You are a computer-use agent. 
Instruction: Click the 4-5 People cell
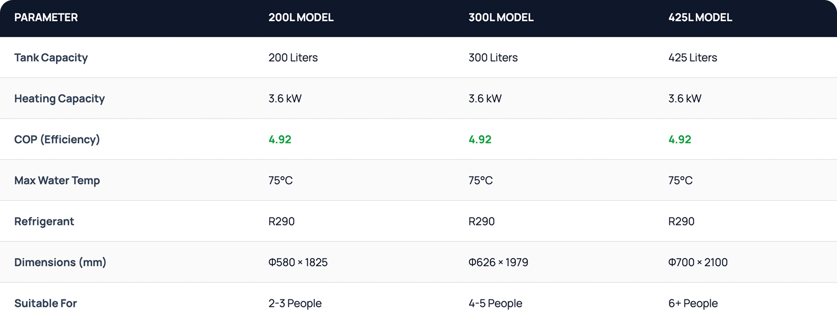click(495, 303)
